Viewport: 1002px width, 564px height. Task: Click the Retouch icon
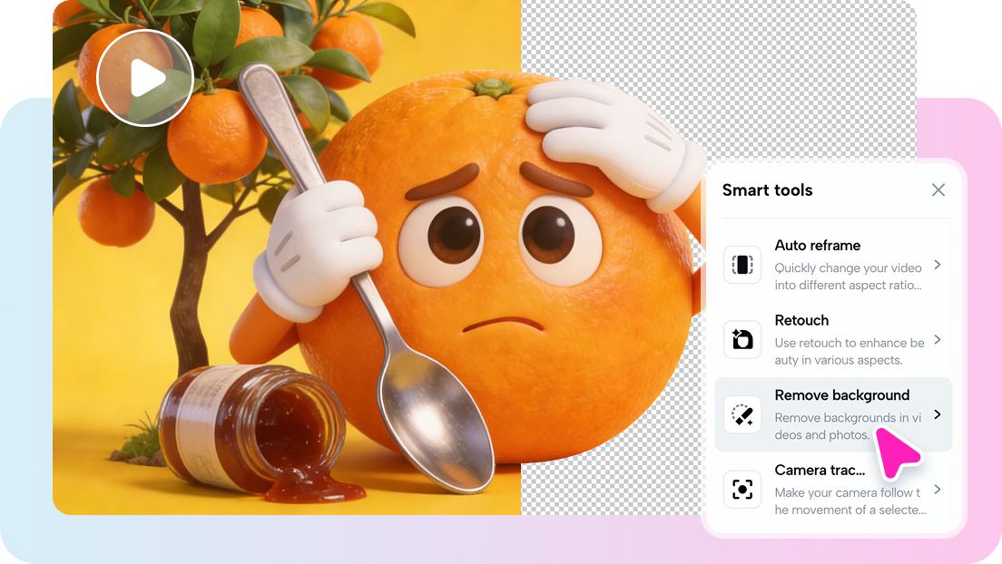(742, 339)
